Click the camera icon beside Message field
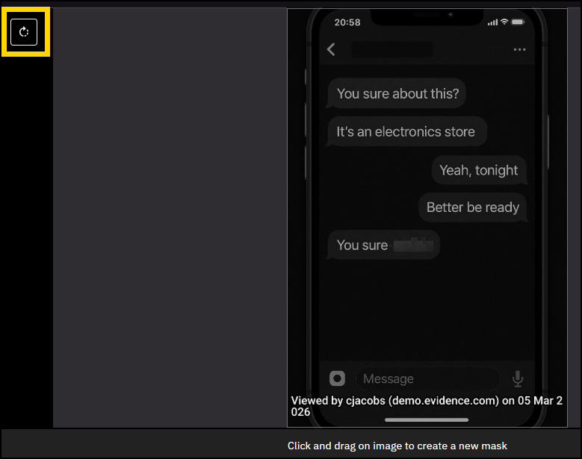The image size is (582, 459). point(337,378)
